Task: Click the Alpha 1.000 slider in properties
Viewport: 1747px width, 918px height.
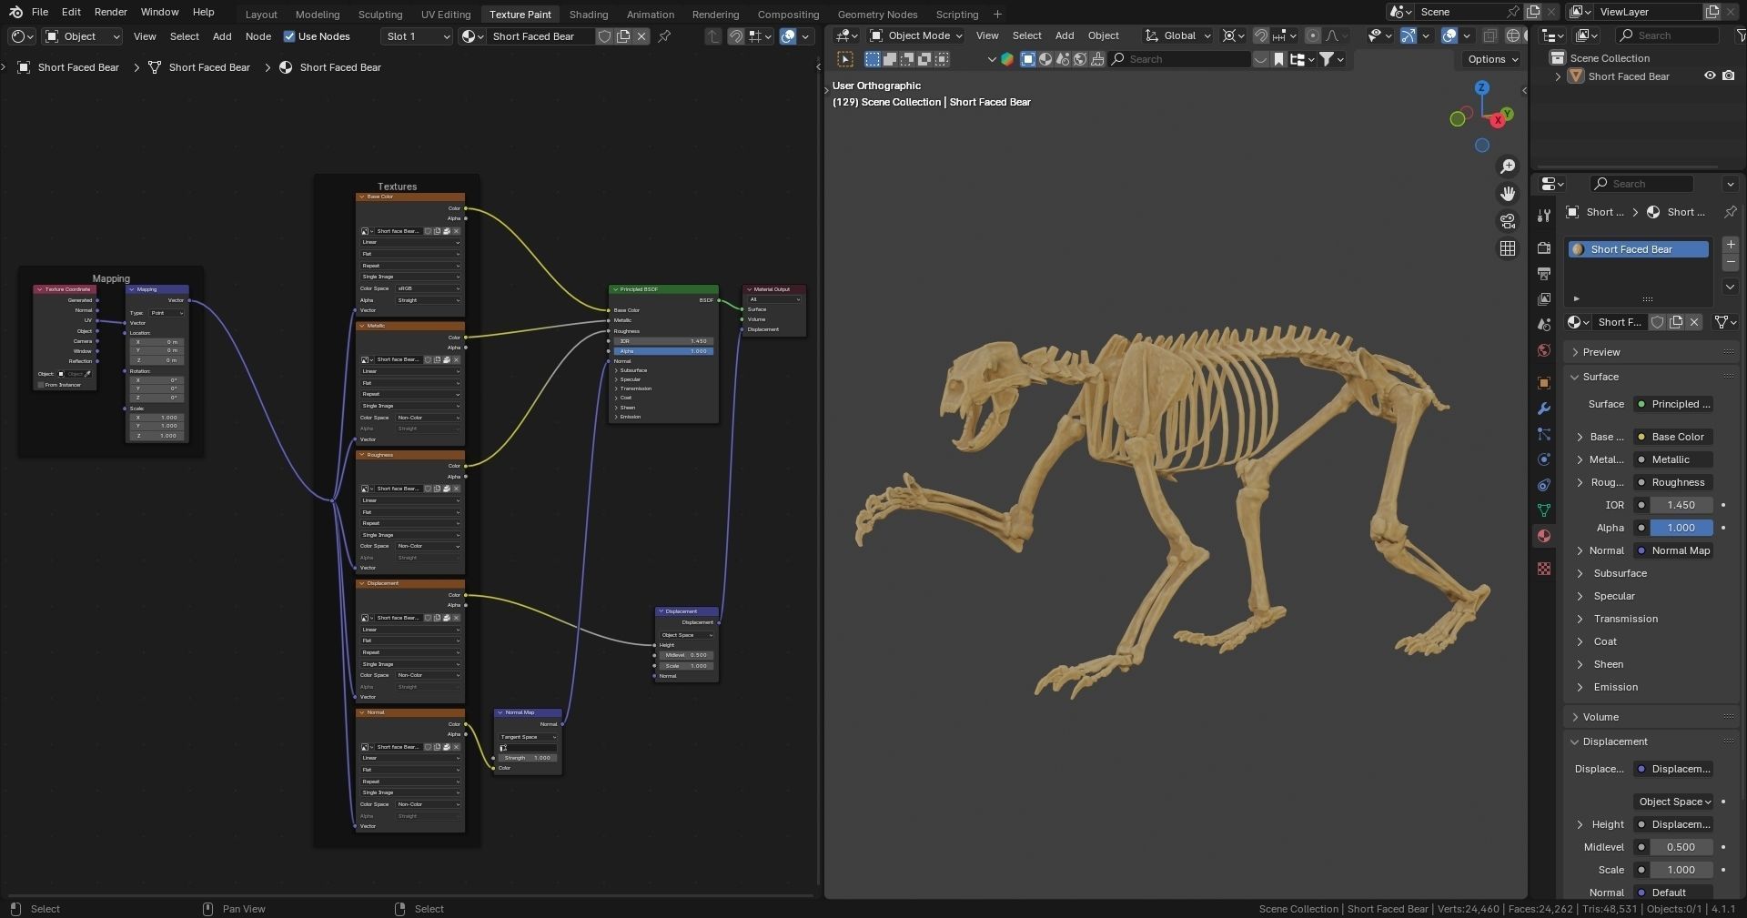Action: pyautogui.click(x=1681, y=528)
